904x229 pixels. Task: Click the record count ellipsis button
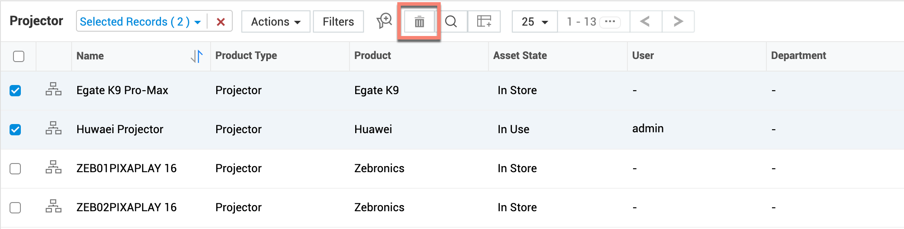(610, 22)
